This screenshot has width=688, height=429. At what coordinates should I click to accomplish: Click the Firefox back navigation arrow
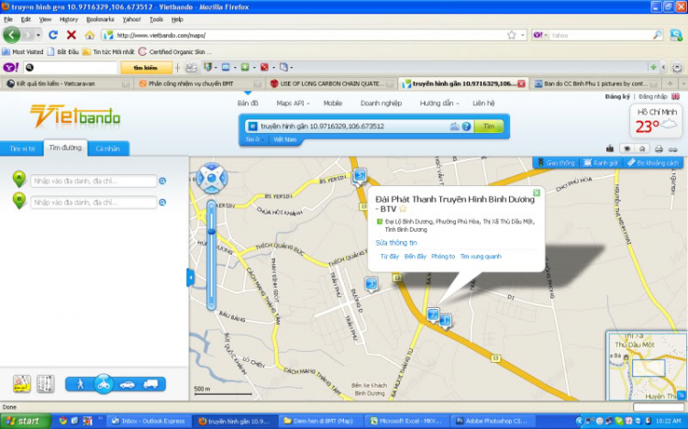(x=12, y=35)
